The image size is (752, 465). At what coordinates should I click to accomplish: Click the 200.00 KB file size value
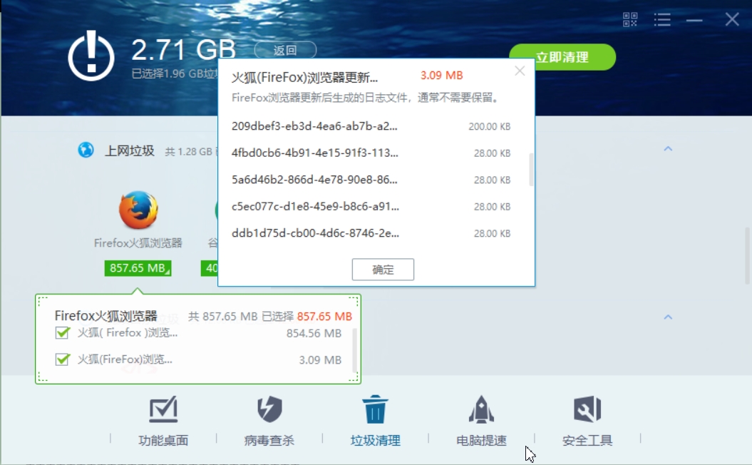coord(489,127)
